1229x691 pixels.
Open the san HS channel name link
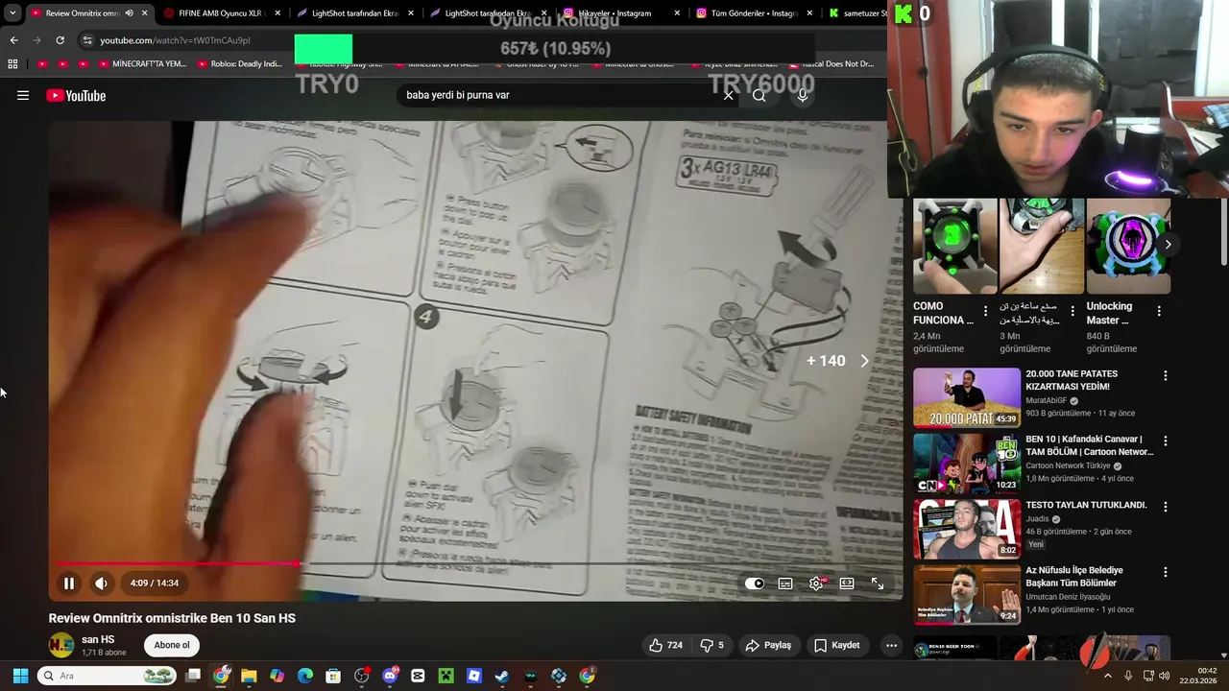pyautogui.click(x=98, y=639)
